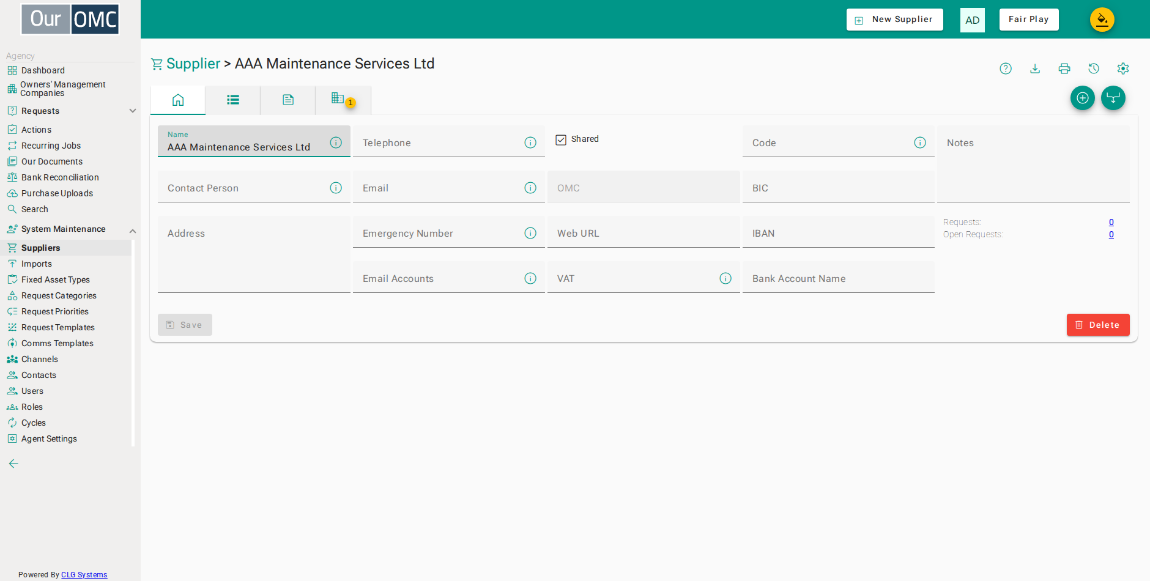This screenshot has width=1150, height=581.
Task: Click the Our OMC logo
Action: tap(70, 19)
